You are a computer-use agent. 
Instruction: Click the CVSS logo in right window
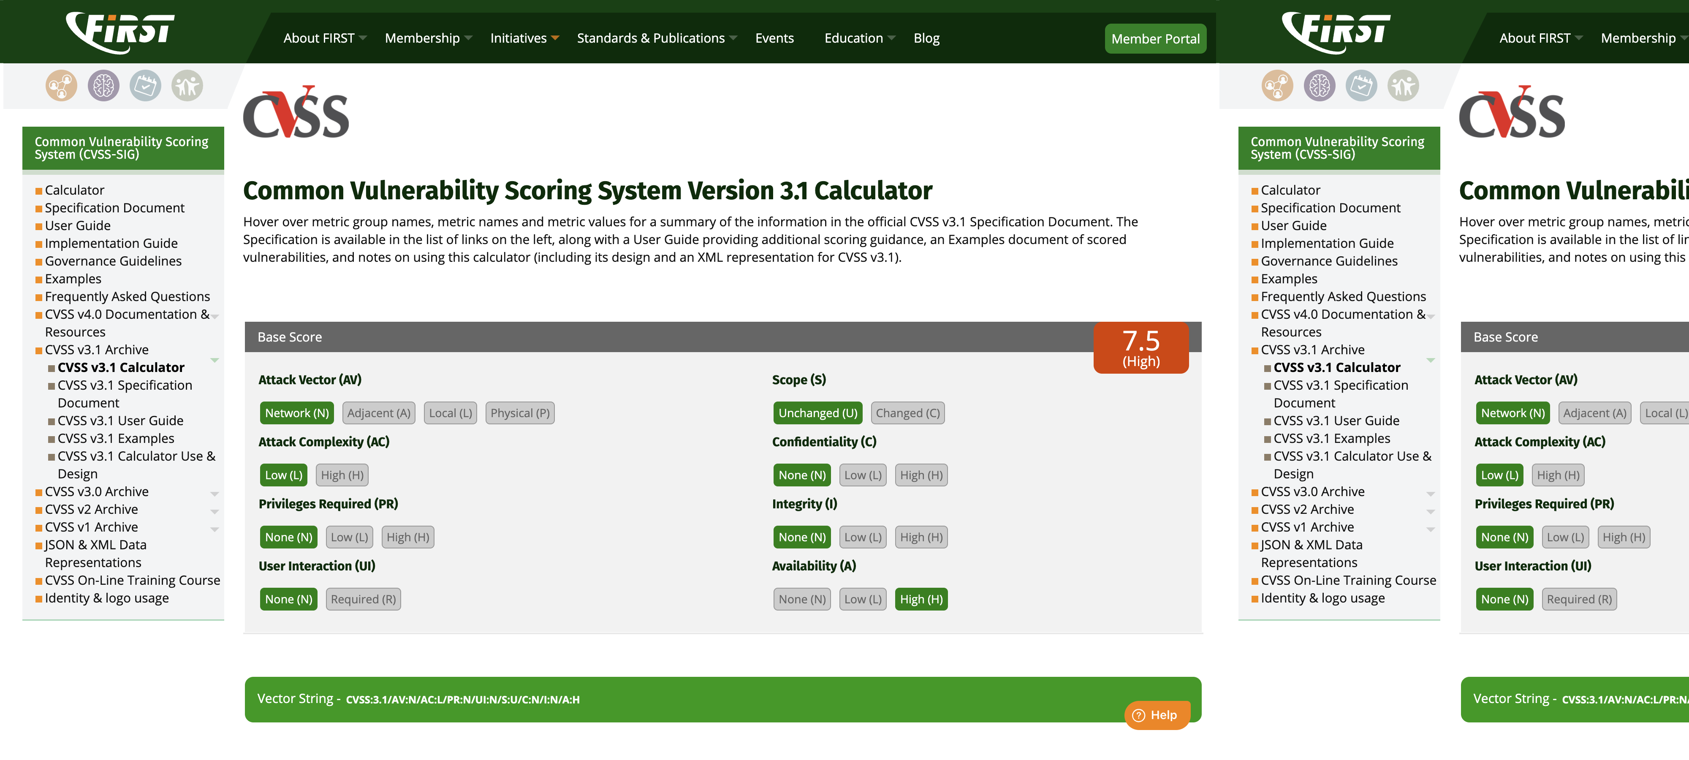tap(1512, 112)
